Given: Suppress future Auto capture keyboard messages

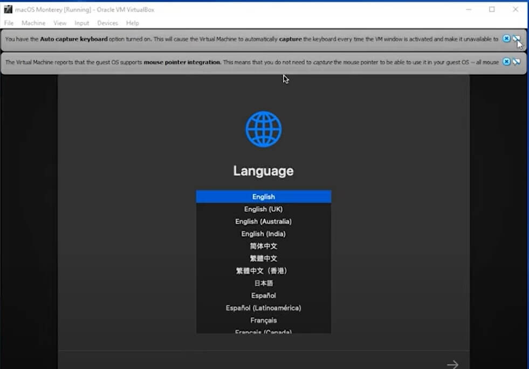Looking at the screenshot, I should click(517, 39).
